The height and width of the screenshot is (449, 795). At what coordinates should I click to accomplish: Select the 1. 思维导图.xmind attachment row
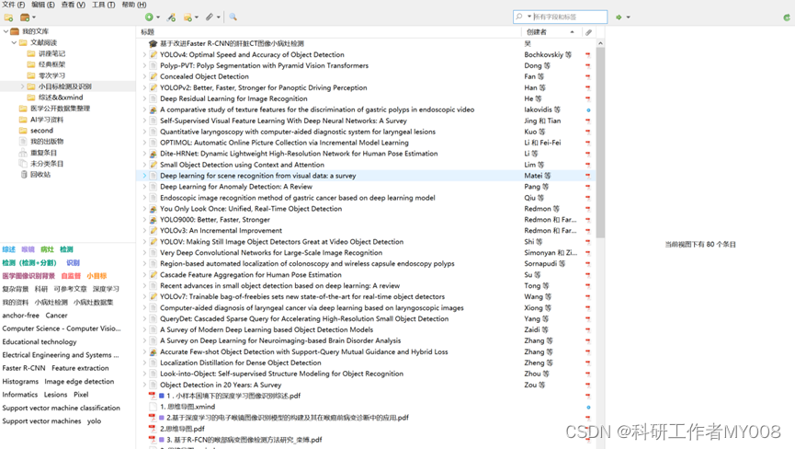click(x=365, y=407)
